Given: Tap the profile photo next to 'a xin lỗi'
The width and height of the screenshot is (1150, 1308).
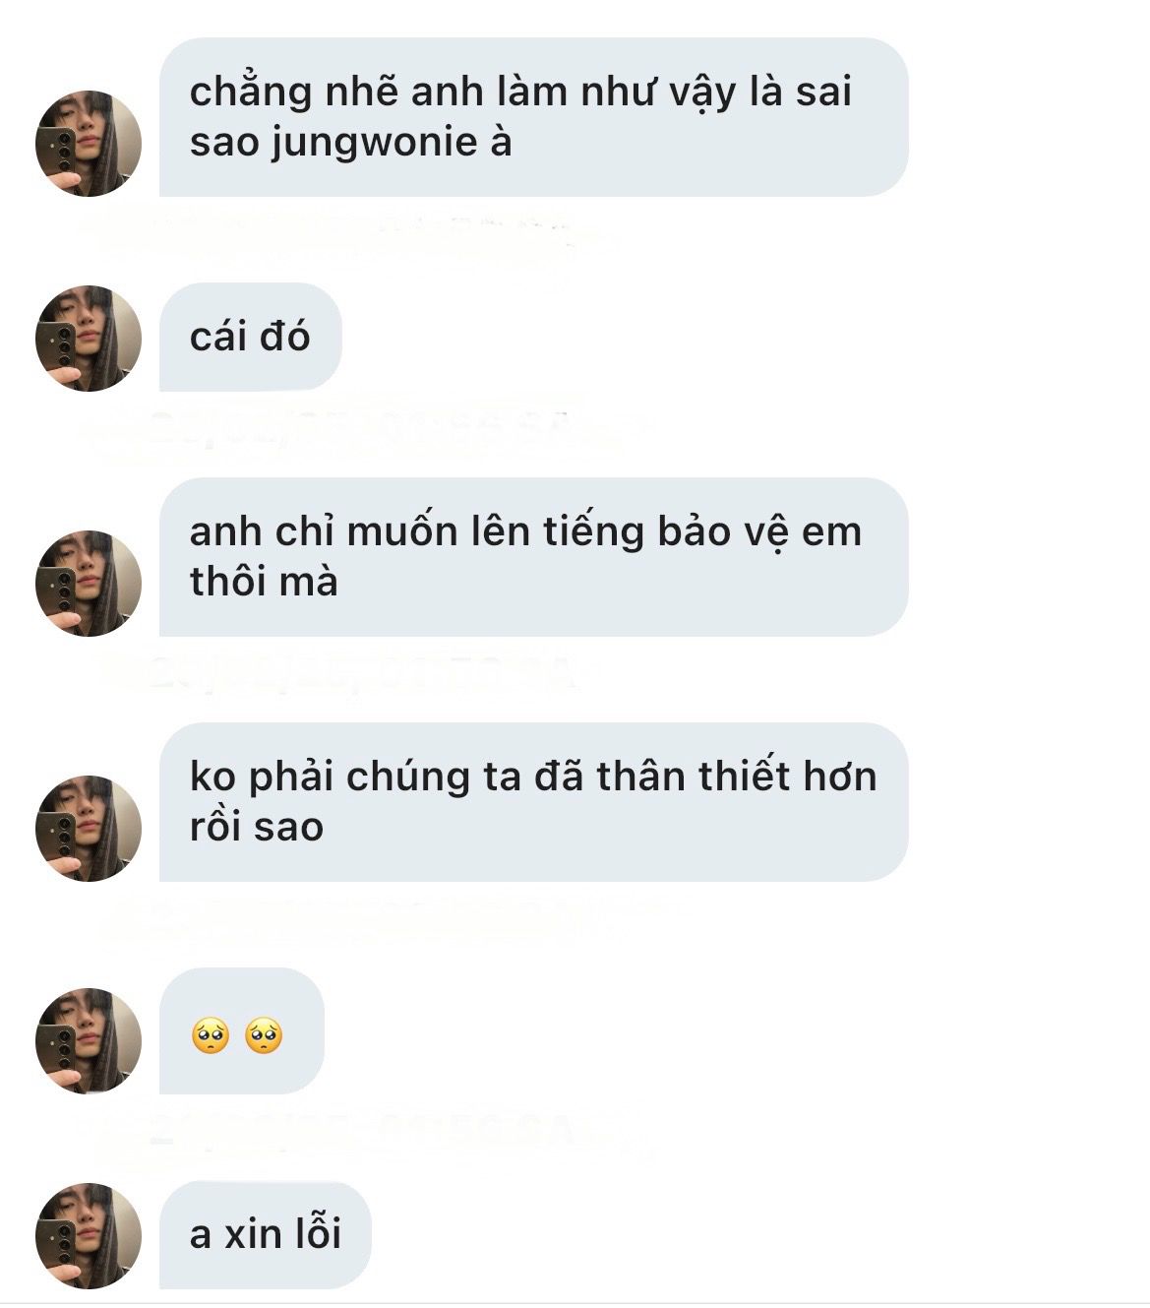Looking at the screenshot, I should point(89,1236).
